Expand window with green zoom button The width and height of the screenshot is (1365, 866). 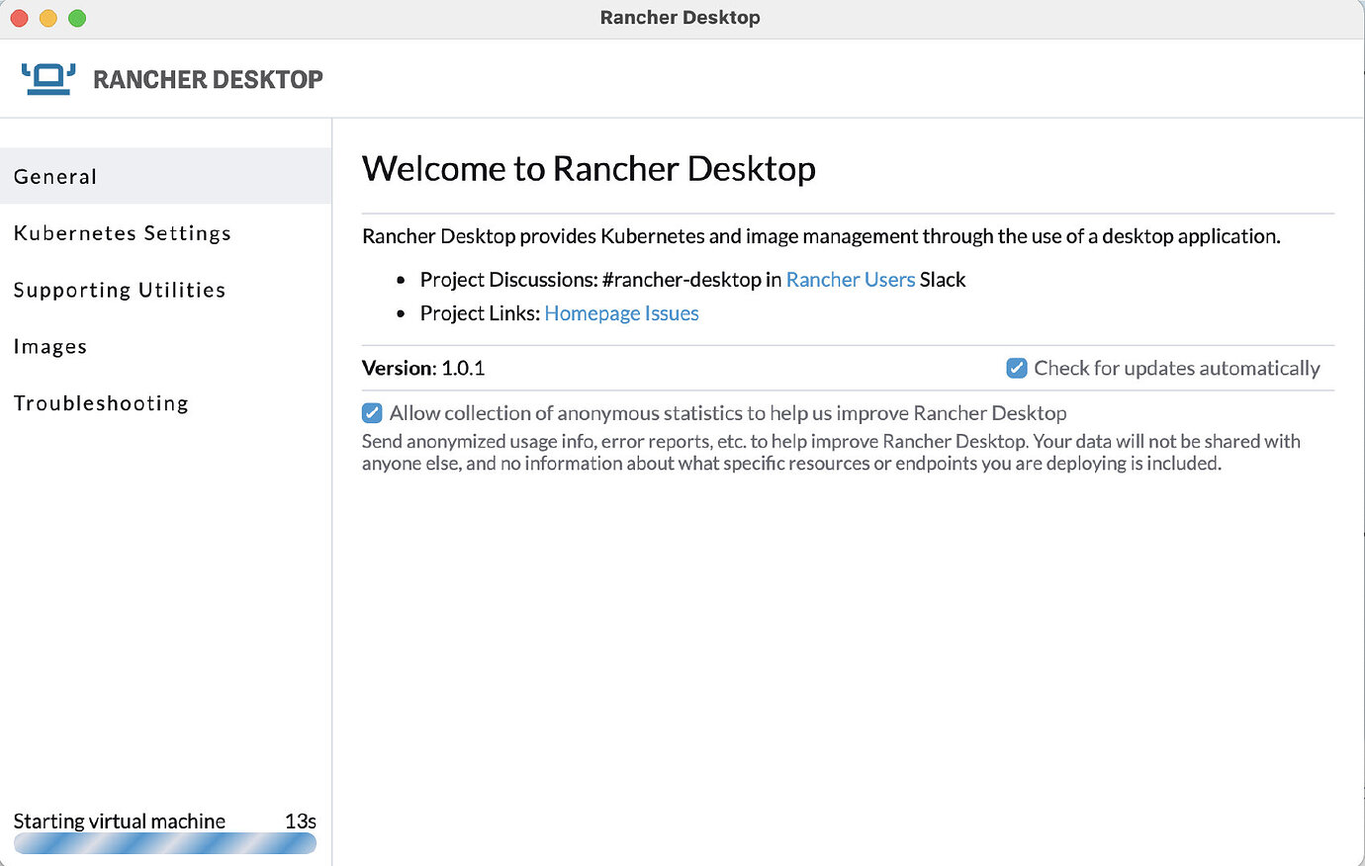[x=76, y=17]
